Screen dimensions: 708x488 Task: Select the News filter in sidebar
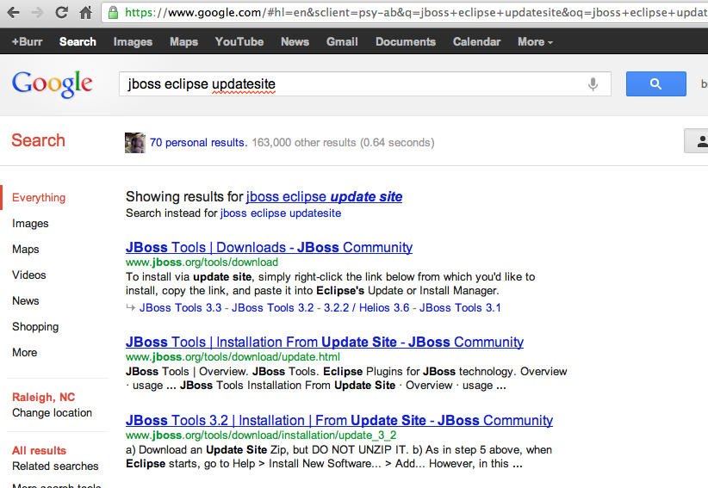point(26,300)
